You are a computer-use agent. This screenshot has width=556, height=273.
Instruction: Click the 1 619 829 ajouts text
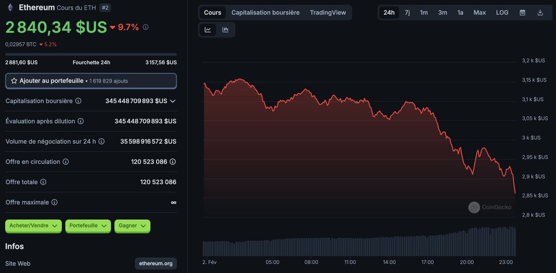[108, 81]
